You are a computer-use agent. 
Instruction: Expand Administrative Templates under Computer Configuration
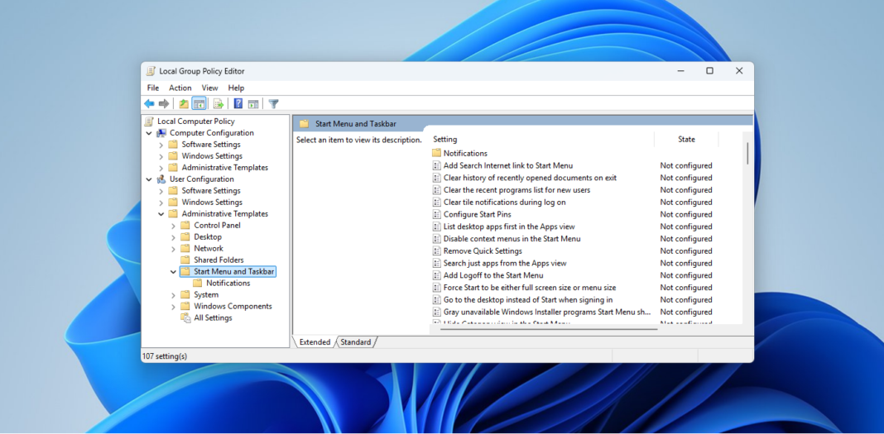tap(161, 168)
